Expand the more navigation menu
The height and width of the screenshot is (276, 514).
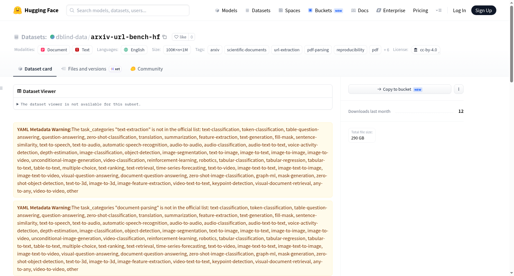[439, 10]
